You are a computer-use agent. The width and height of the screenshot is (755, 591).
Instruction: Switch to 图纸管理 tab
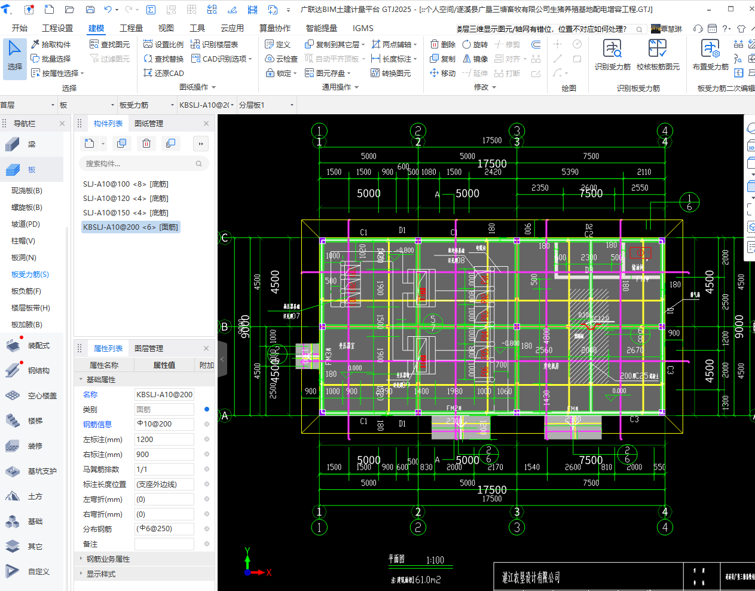(x=149, y=123)
